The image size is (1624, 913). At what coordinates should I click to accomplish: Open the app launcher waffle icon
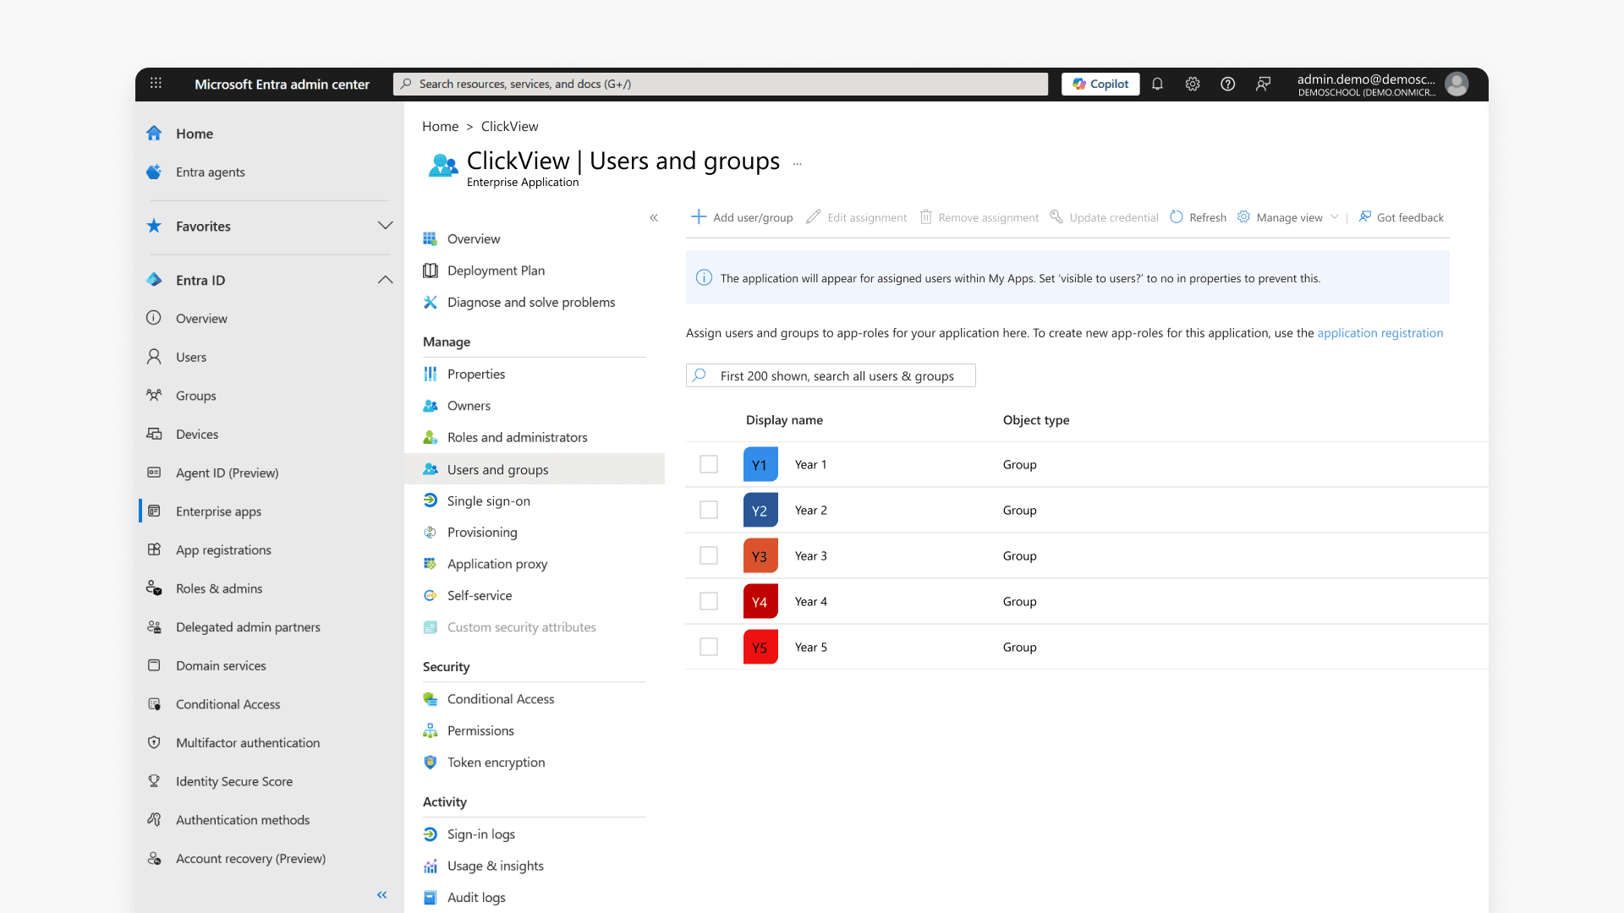[x=156, y=83]
